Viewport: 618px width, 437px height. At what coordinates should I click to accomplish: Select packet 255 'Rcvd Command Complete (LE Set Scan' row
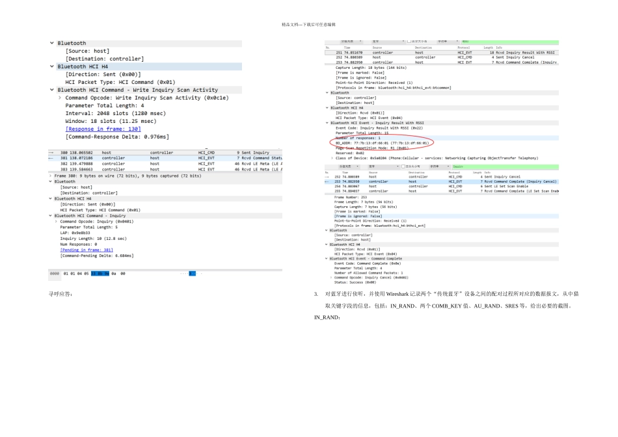pyautogui.click(x=442, y=191)
